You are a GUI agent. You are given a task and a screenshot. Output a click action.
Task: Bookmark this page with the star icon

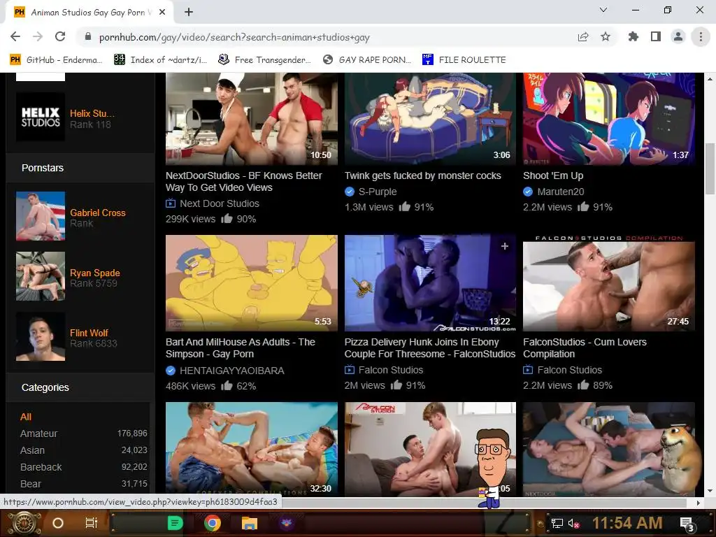point(606,37)
